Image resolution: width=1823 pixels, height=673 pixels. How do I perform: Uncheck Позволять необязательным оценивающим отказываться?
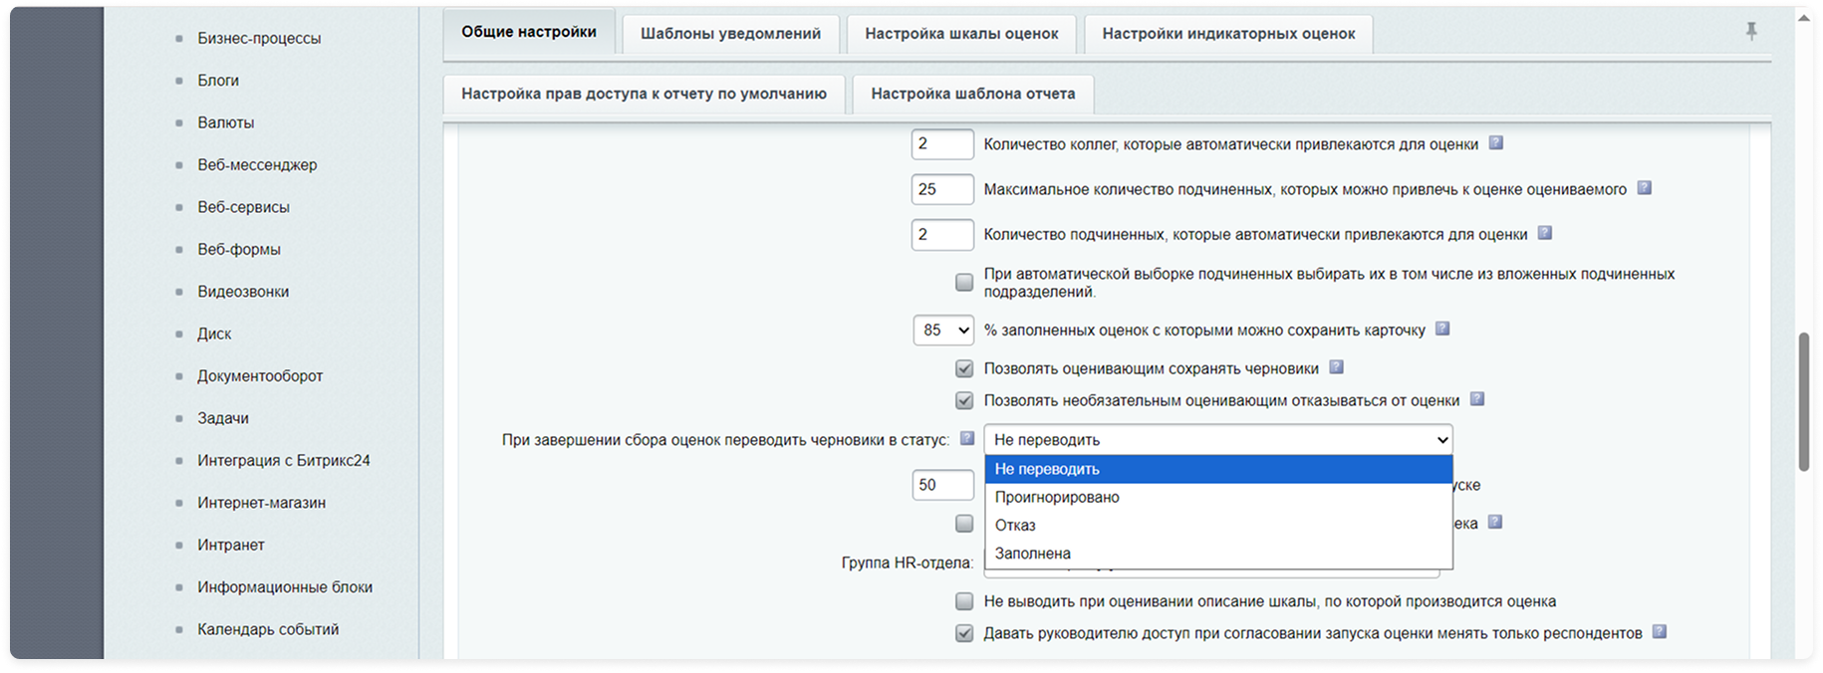[x=964, y=400]
